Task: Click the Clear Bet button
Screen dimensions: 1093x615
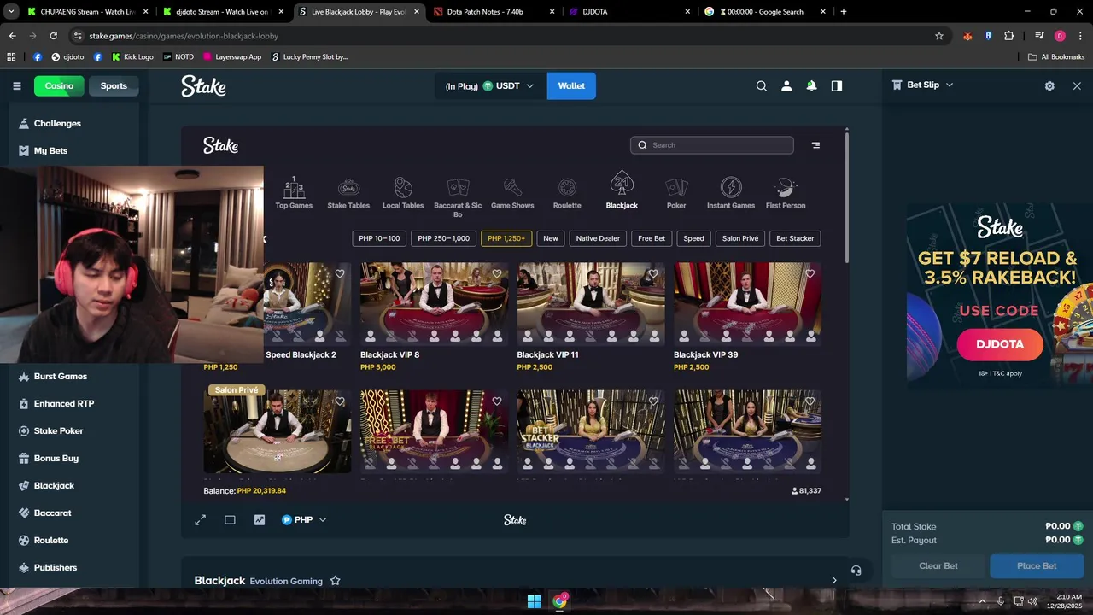Action: tap(938, 565)
